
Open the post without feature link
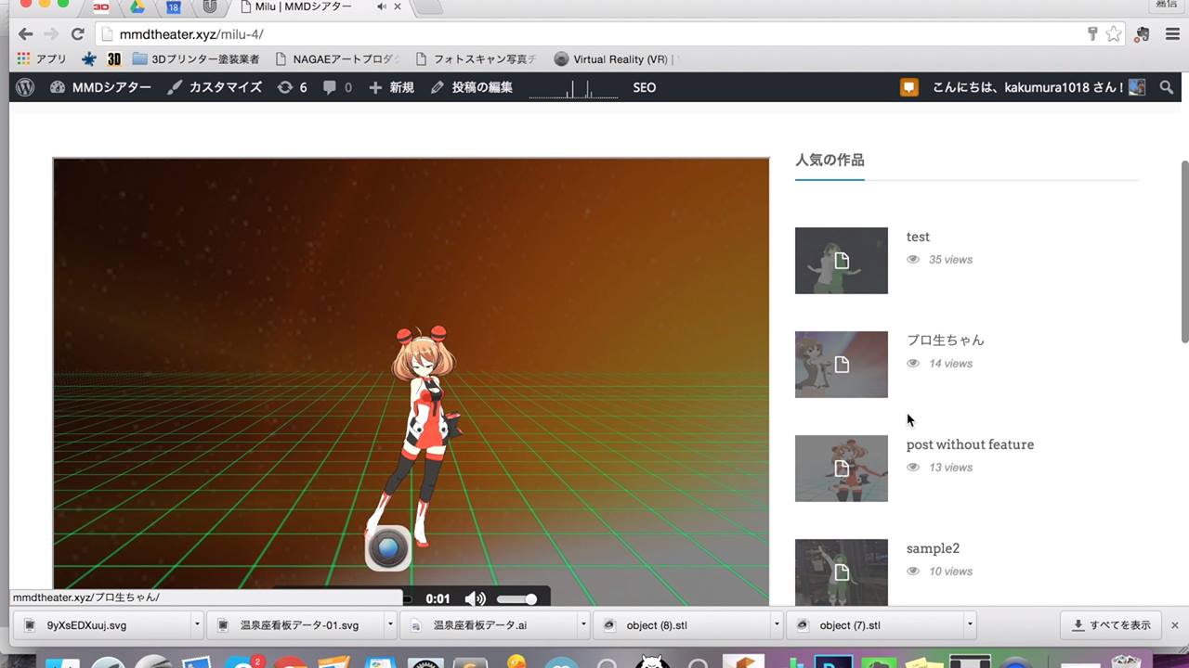pos(970,444)
